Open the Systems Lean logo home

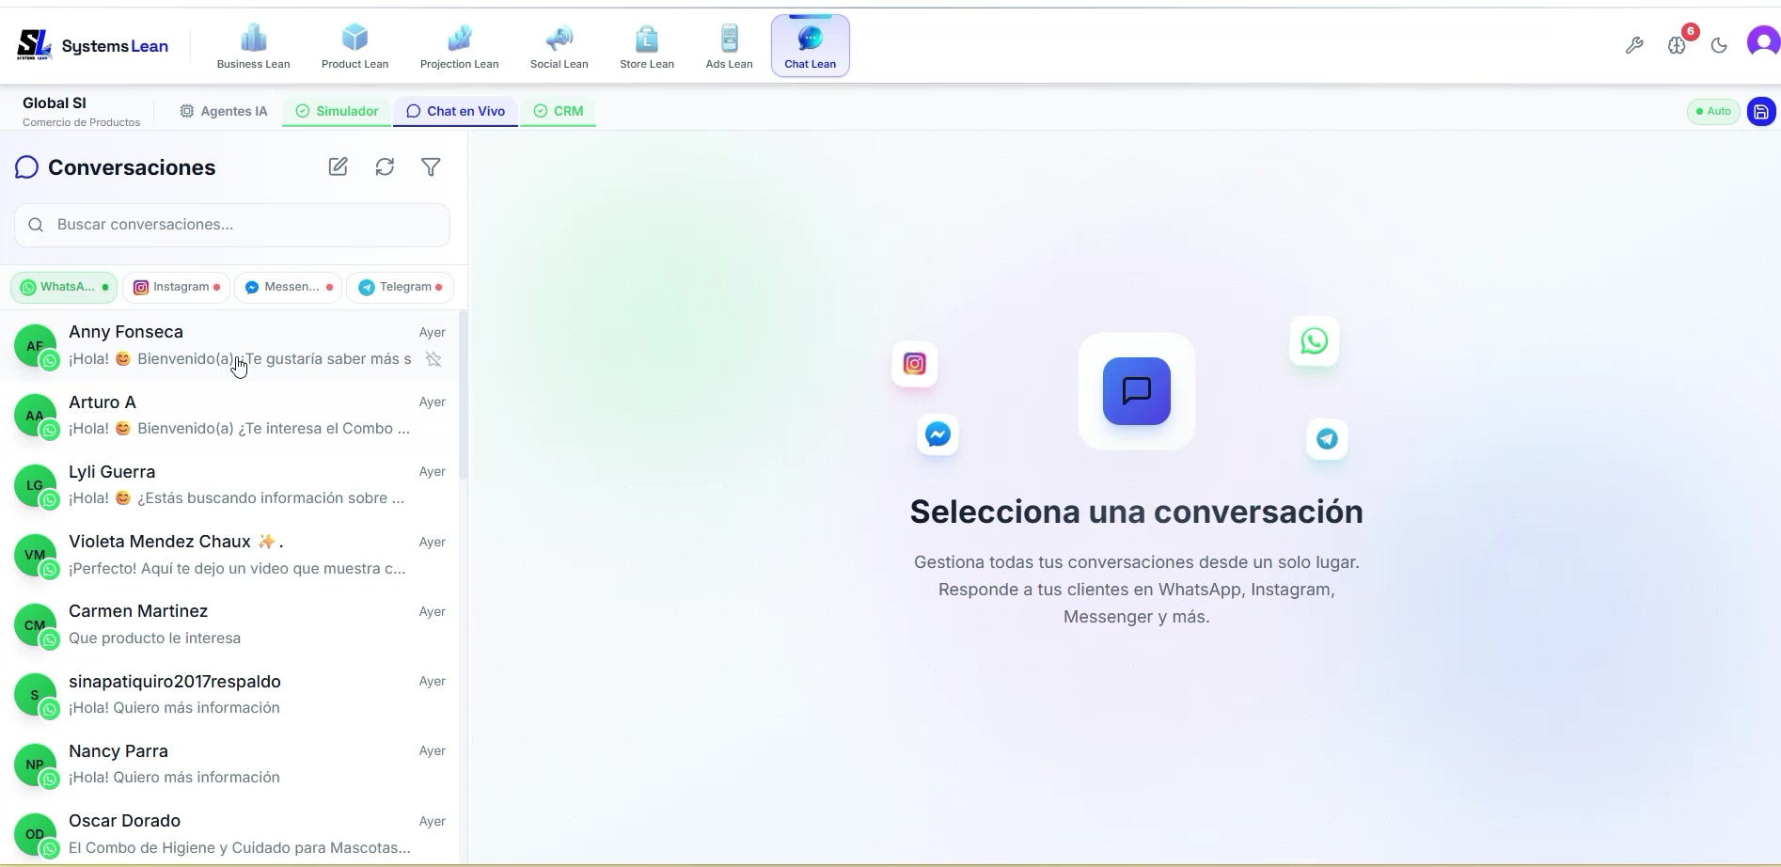point(92,45)
